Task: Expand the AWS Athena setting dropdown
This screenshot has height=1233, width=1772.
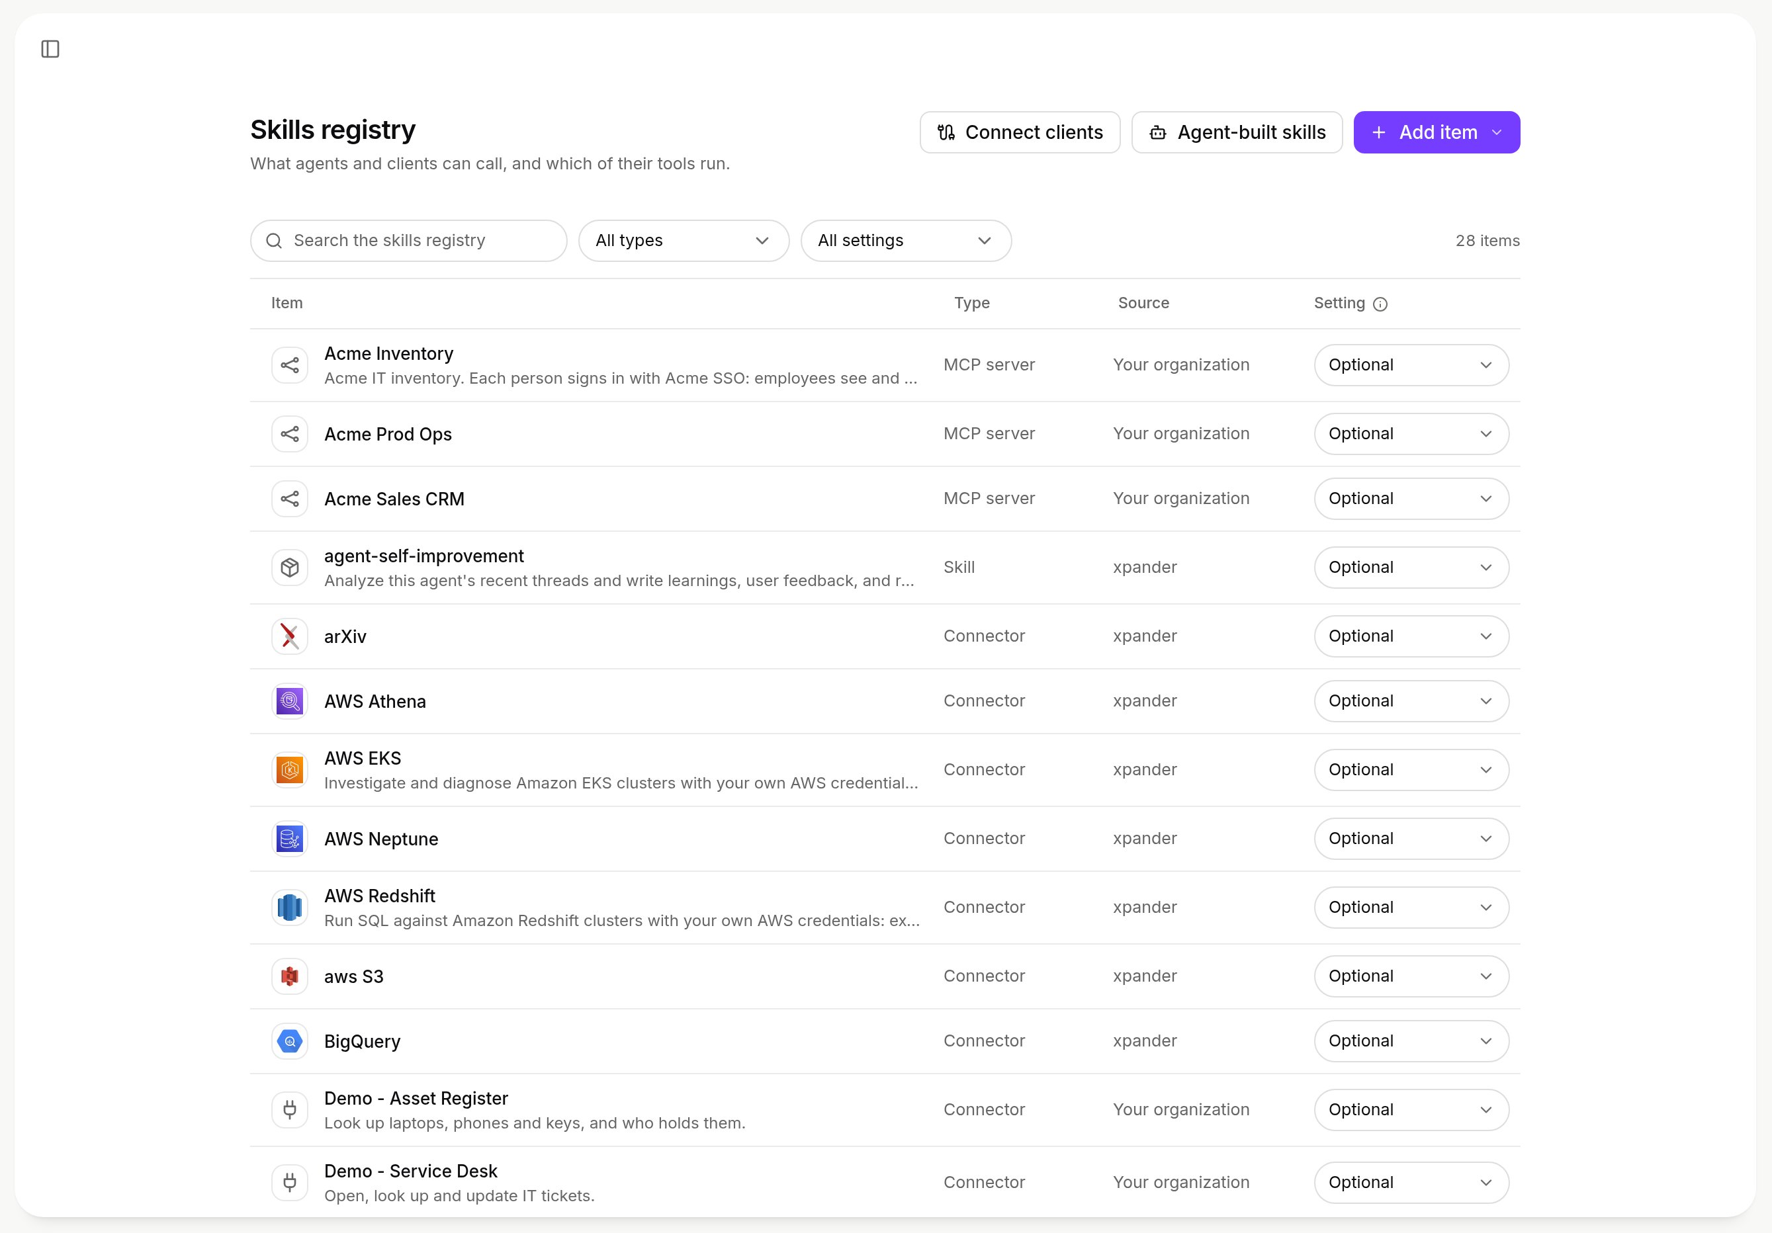Action: (x=1411, y=701)
